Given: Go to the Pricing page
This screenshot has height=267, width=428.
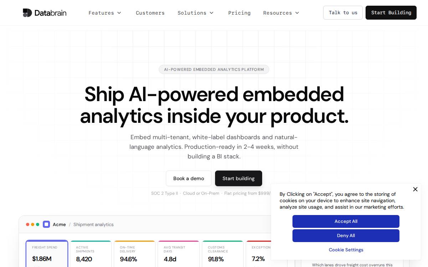Looking at the screenshot, I should (x=239, y=13).
